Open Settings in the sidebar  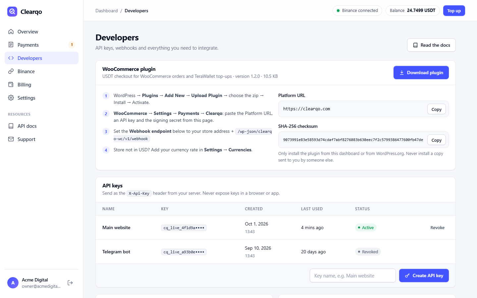tap(41, 98)
